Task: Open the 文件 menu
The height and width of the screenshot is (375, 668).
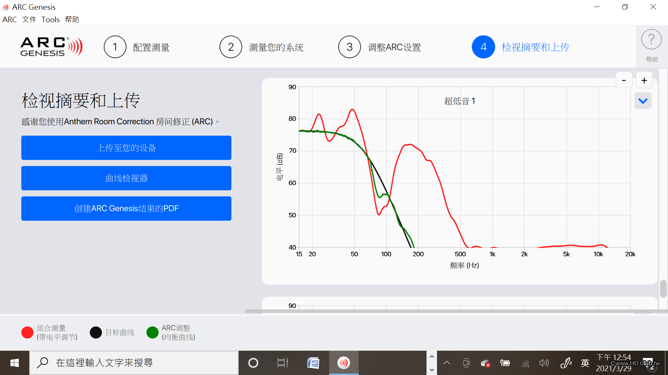Action: click(x=29, y=19)
